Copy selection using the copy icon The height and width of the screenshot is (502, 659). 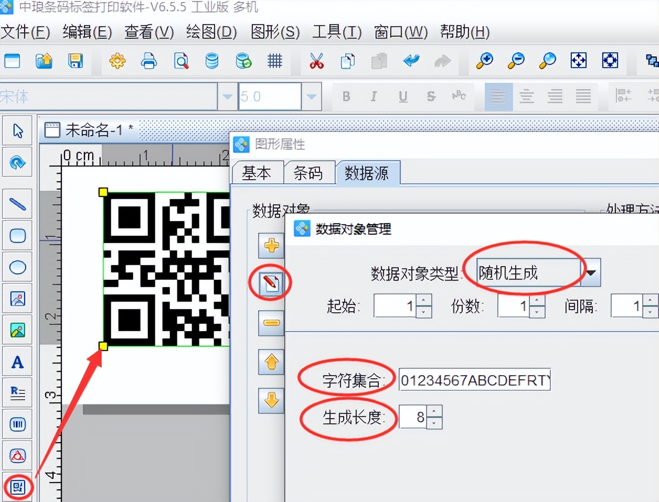click(348, 61)
